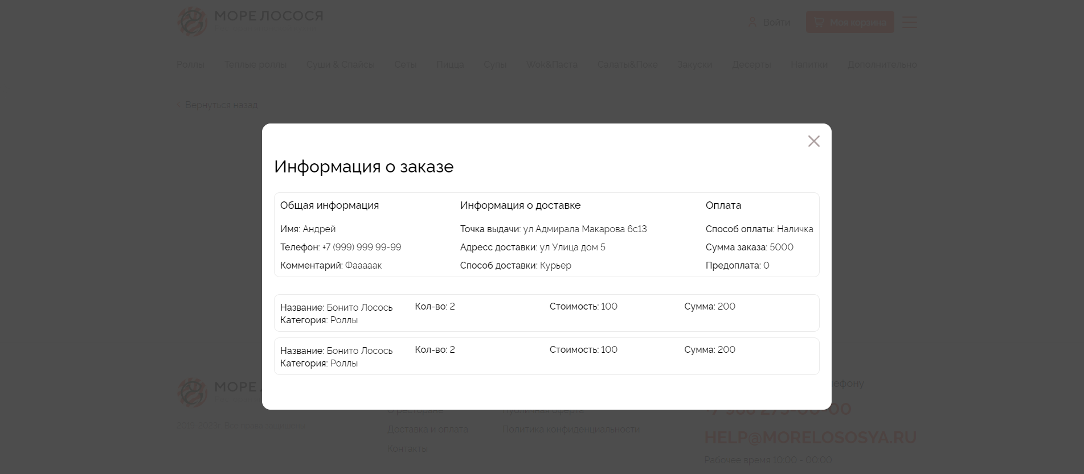
Task: Click the footer Море Лосося logo
Action: [x=219, y=392]
